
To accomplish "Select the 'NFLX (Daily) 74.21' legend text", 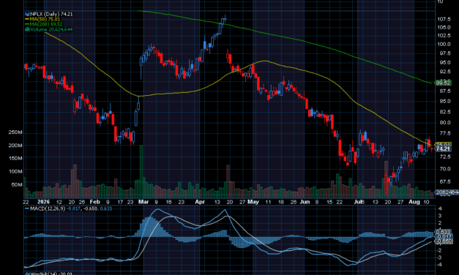I will click(x=51, y=14).
